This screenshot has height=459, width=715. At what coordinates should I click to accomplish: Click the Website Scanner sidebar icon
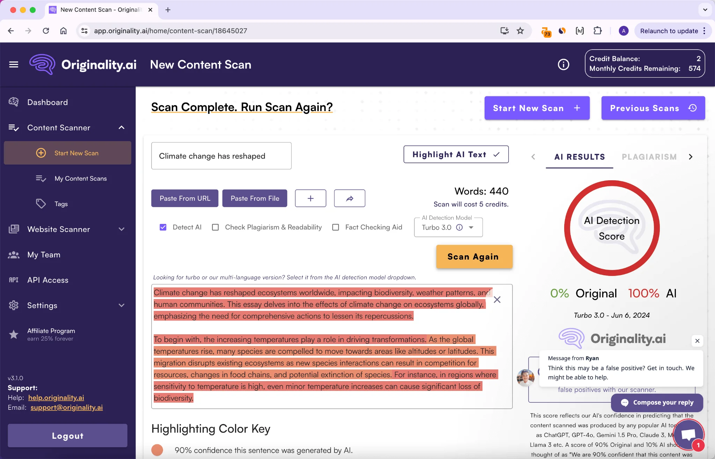[14, 229]
